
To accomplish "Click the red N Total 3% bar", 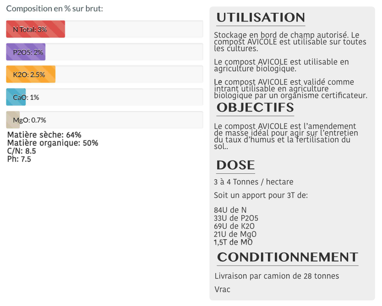I will click(35, 29).
